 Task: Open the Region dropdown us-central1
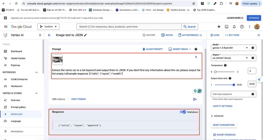tap(233, 58)
